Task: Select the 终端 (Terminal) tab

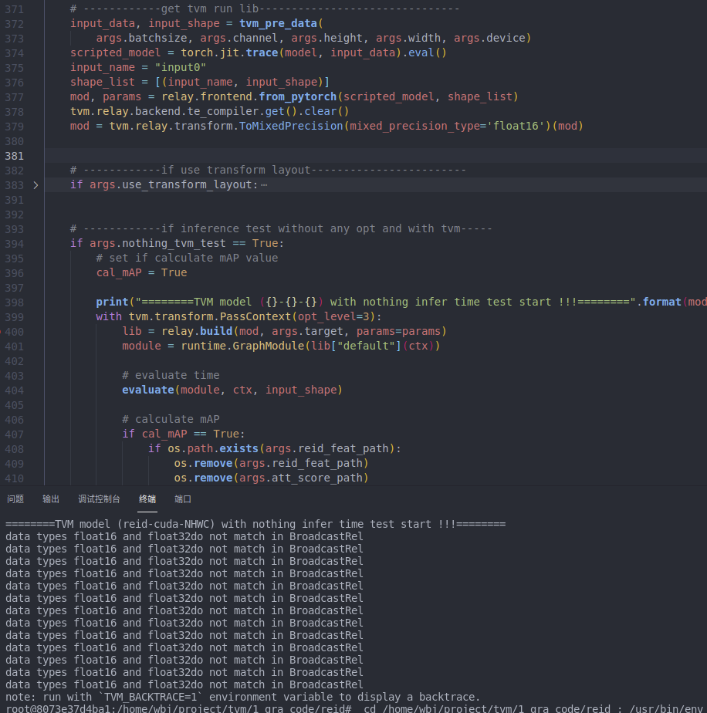Action: 147,499
